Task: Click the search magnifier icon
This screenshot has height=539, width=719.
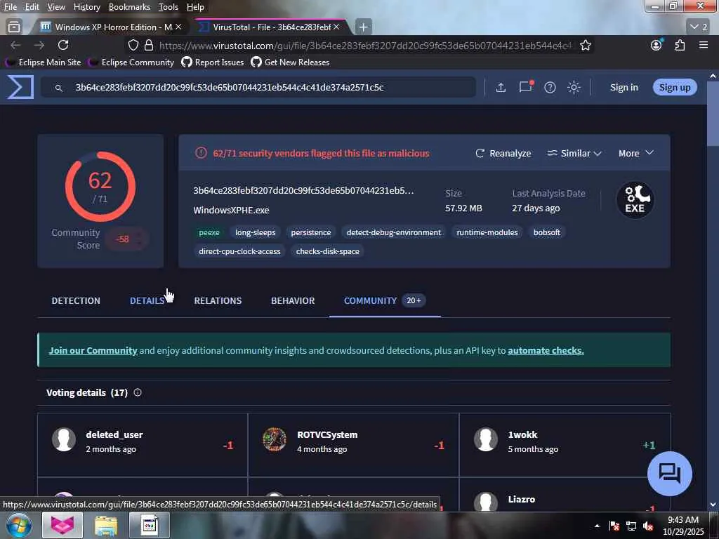Action: pos(59,88)
